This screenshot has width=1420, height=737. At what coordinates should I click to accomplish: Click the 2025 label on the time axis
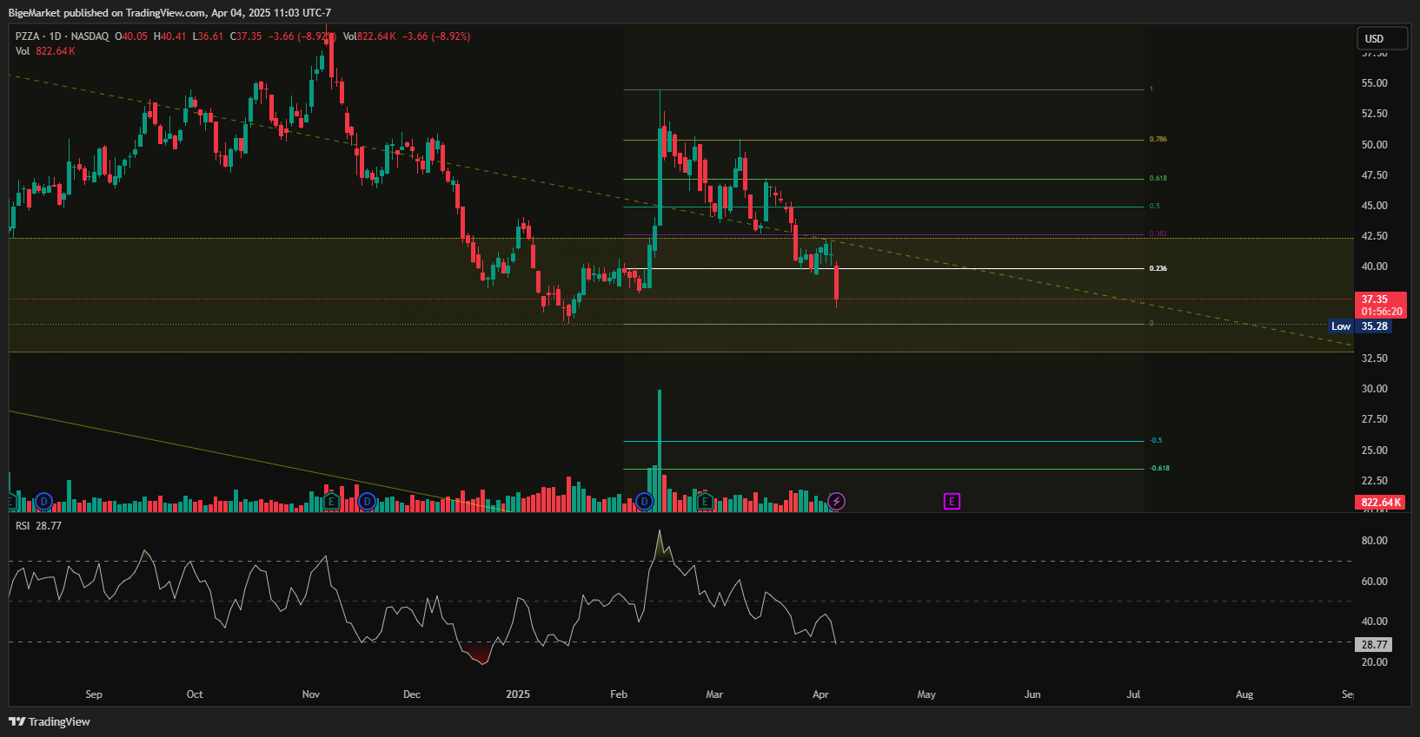point(518,694)
